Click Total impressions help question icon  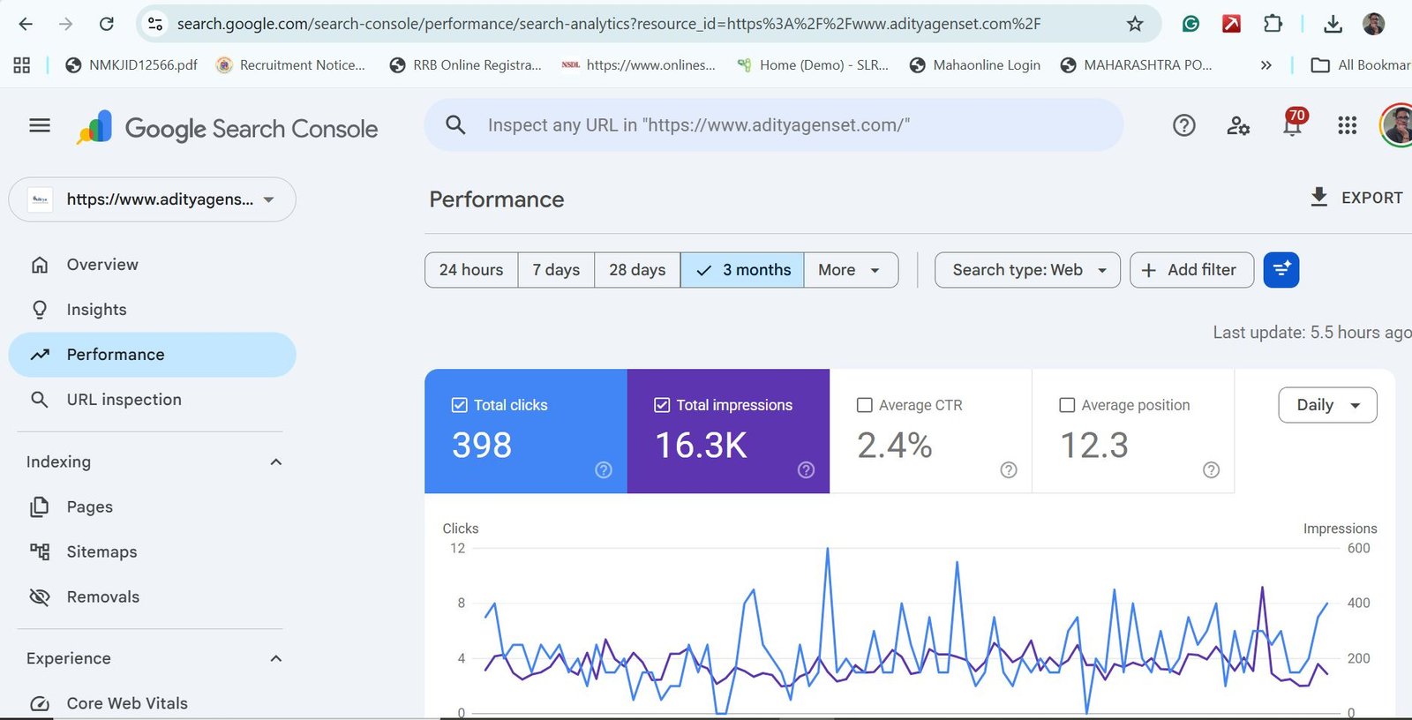[x=806, y=469]
